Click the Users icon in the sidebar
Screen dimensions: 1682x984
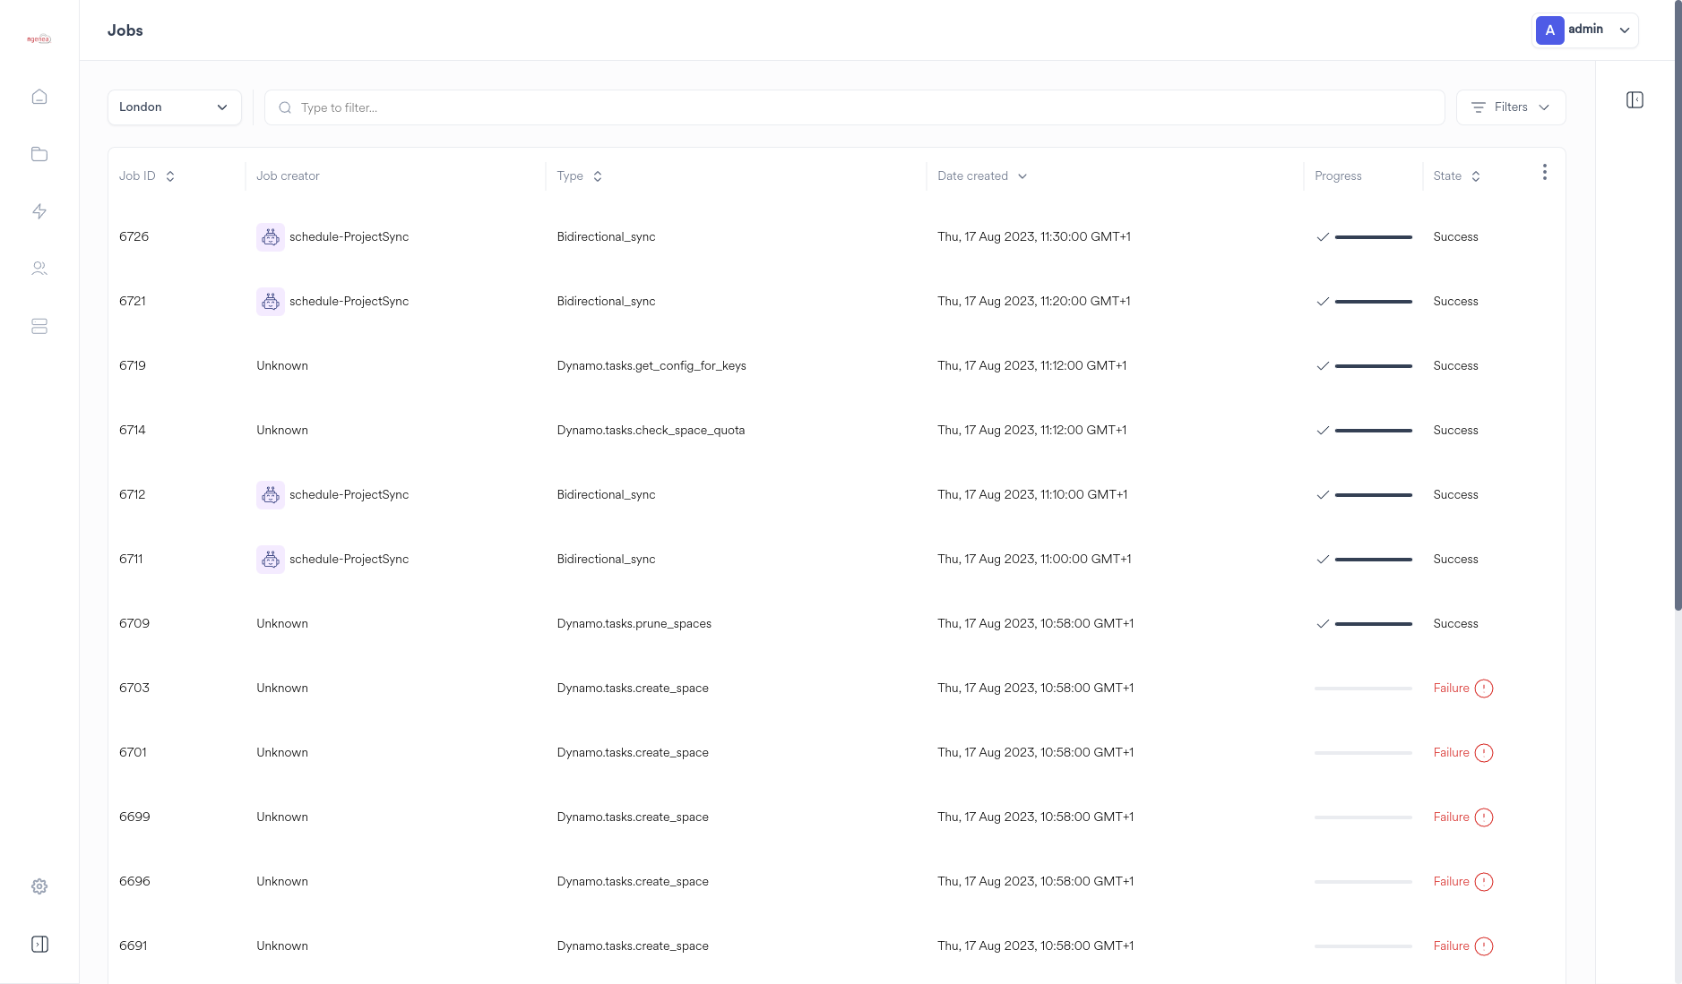pos(39,268)
